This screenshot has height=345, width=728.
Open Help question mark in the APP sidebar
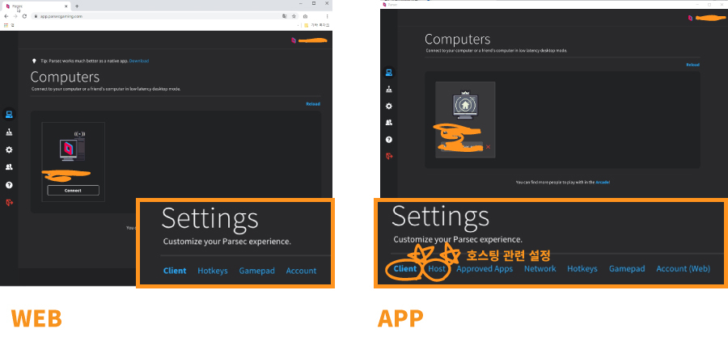point(389,140)
